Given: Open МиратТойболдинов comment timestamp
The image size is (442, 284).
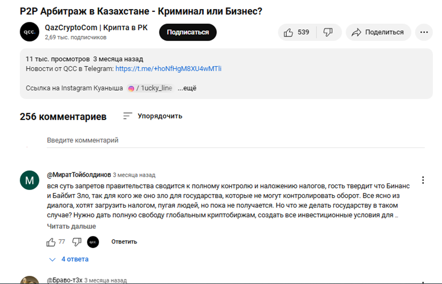Looking at the screenshot, I should (134, 175).
